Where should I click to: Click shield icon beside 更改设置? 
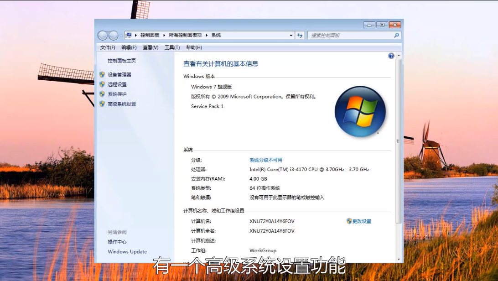tap(349, 221)
